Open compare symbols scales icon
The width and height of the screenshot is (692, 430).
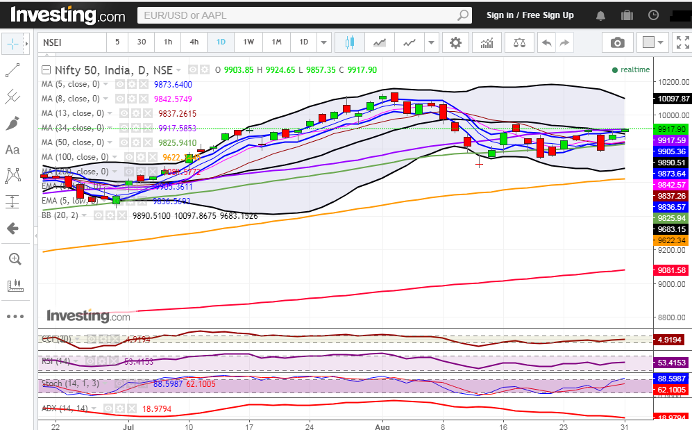pos(519,42)
